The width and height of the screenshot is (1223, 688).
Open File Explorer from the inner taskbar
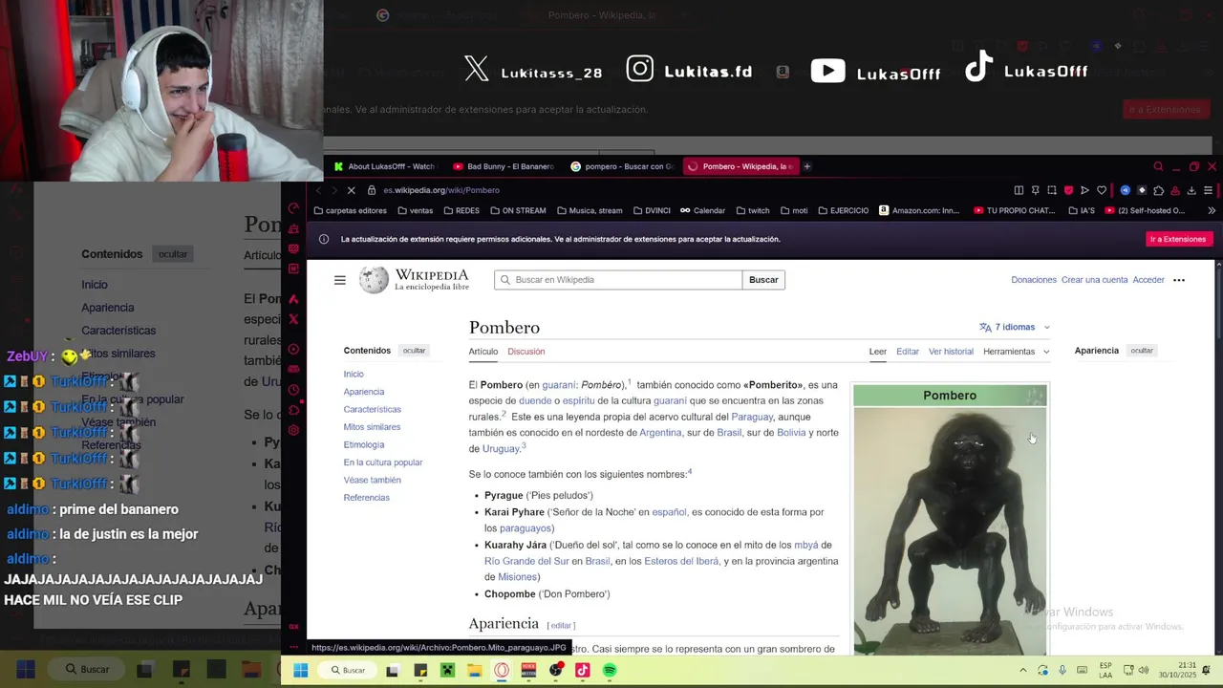[474, 670]
